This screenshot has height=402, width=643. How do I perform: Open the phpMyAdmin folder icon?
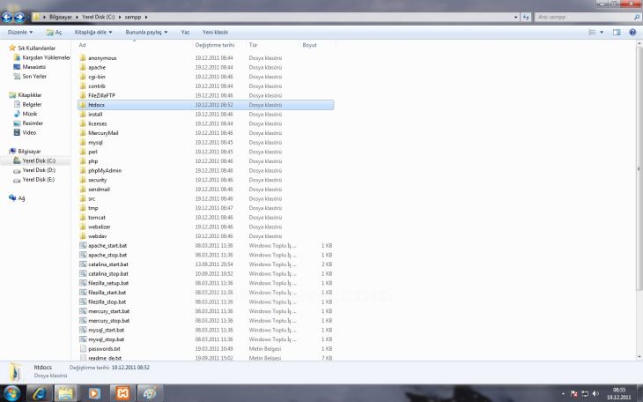83,170
